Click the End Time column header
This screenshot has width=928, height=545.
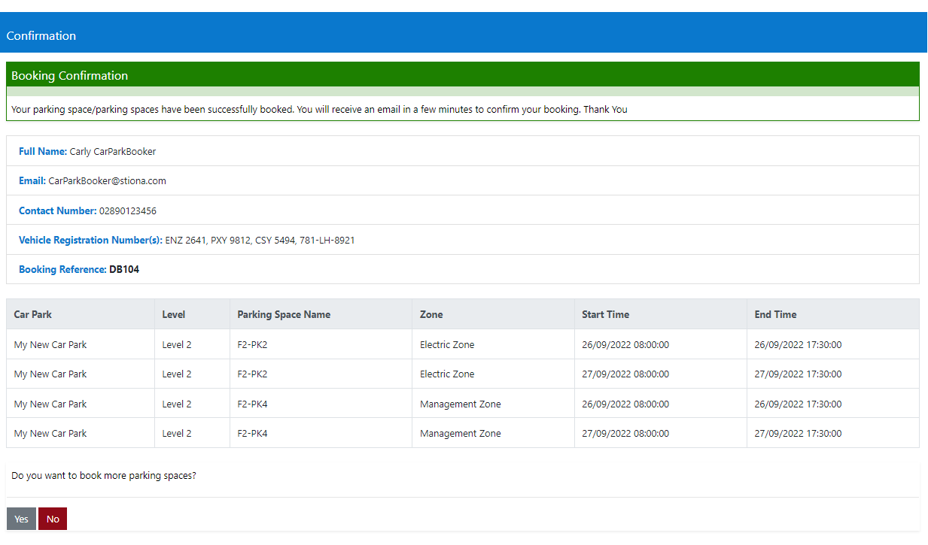pos(775,314)
